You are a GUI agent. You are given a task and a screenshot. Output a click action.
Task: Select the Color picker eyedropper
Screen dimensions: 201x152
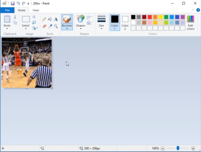50,26
